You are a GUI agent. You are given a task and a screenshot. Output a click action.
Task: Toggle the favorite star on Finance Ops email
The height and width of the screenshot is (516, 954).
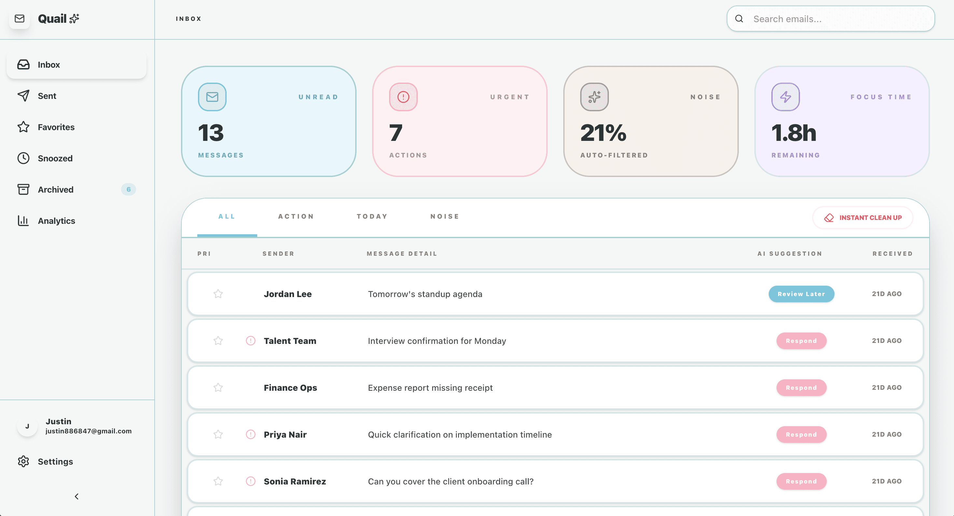tap(218, 387)
